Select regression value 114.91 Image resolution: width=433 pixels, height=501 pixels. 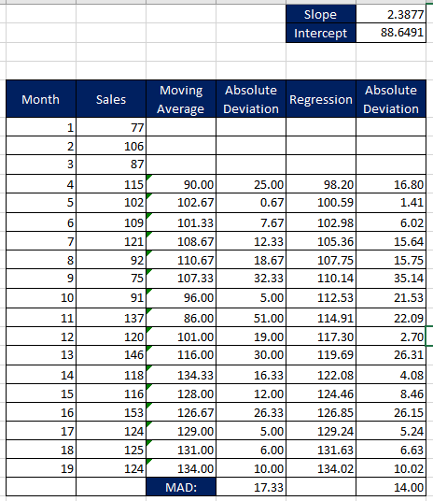[321, 317]
